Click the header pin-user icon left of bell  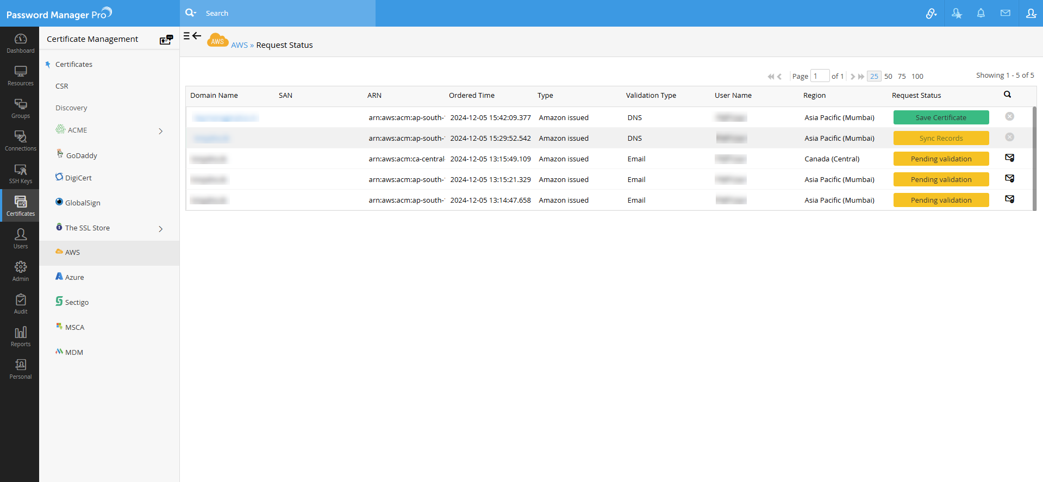click(957, 13)
